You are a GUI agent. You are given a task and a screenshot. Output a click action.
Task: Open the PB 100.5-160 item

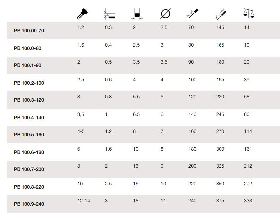(x=29, y=134)
